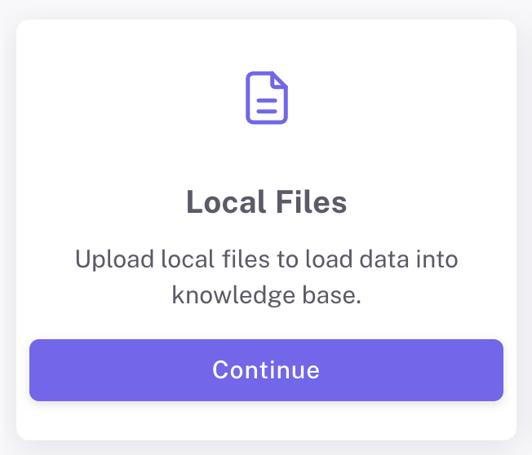Image resolution: width=532 pixels, height=455 pixels.
Task: Select the Local Files data source icon
Action: [267, 98]
